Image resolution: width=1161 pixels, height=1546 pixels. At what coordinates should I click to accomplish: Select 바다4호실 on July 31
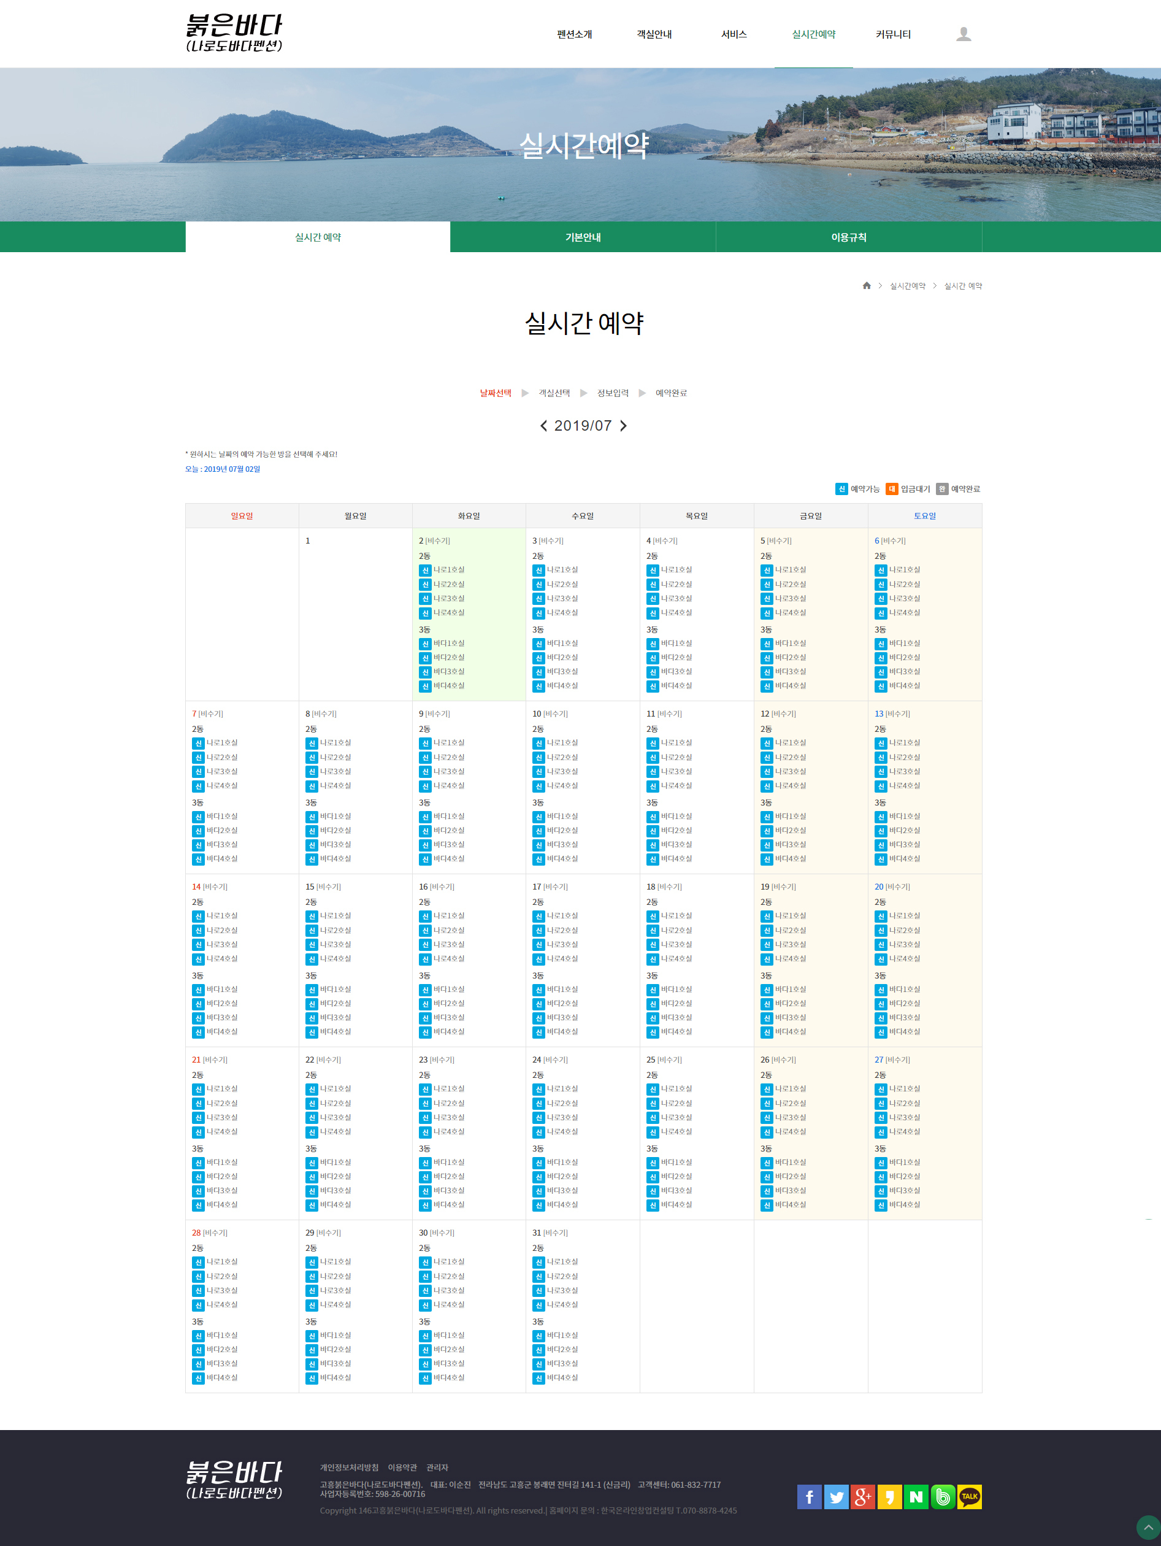point(555,1379)
